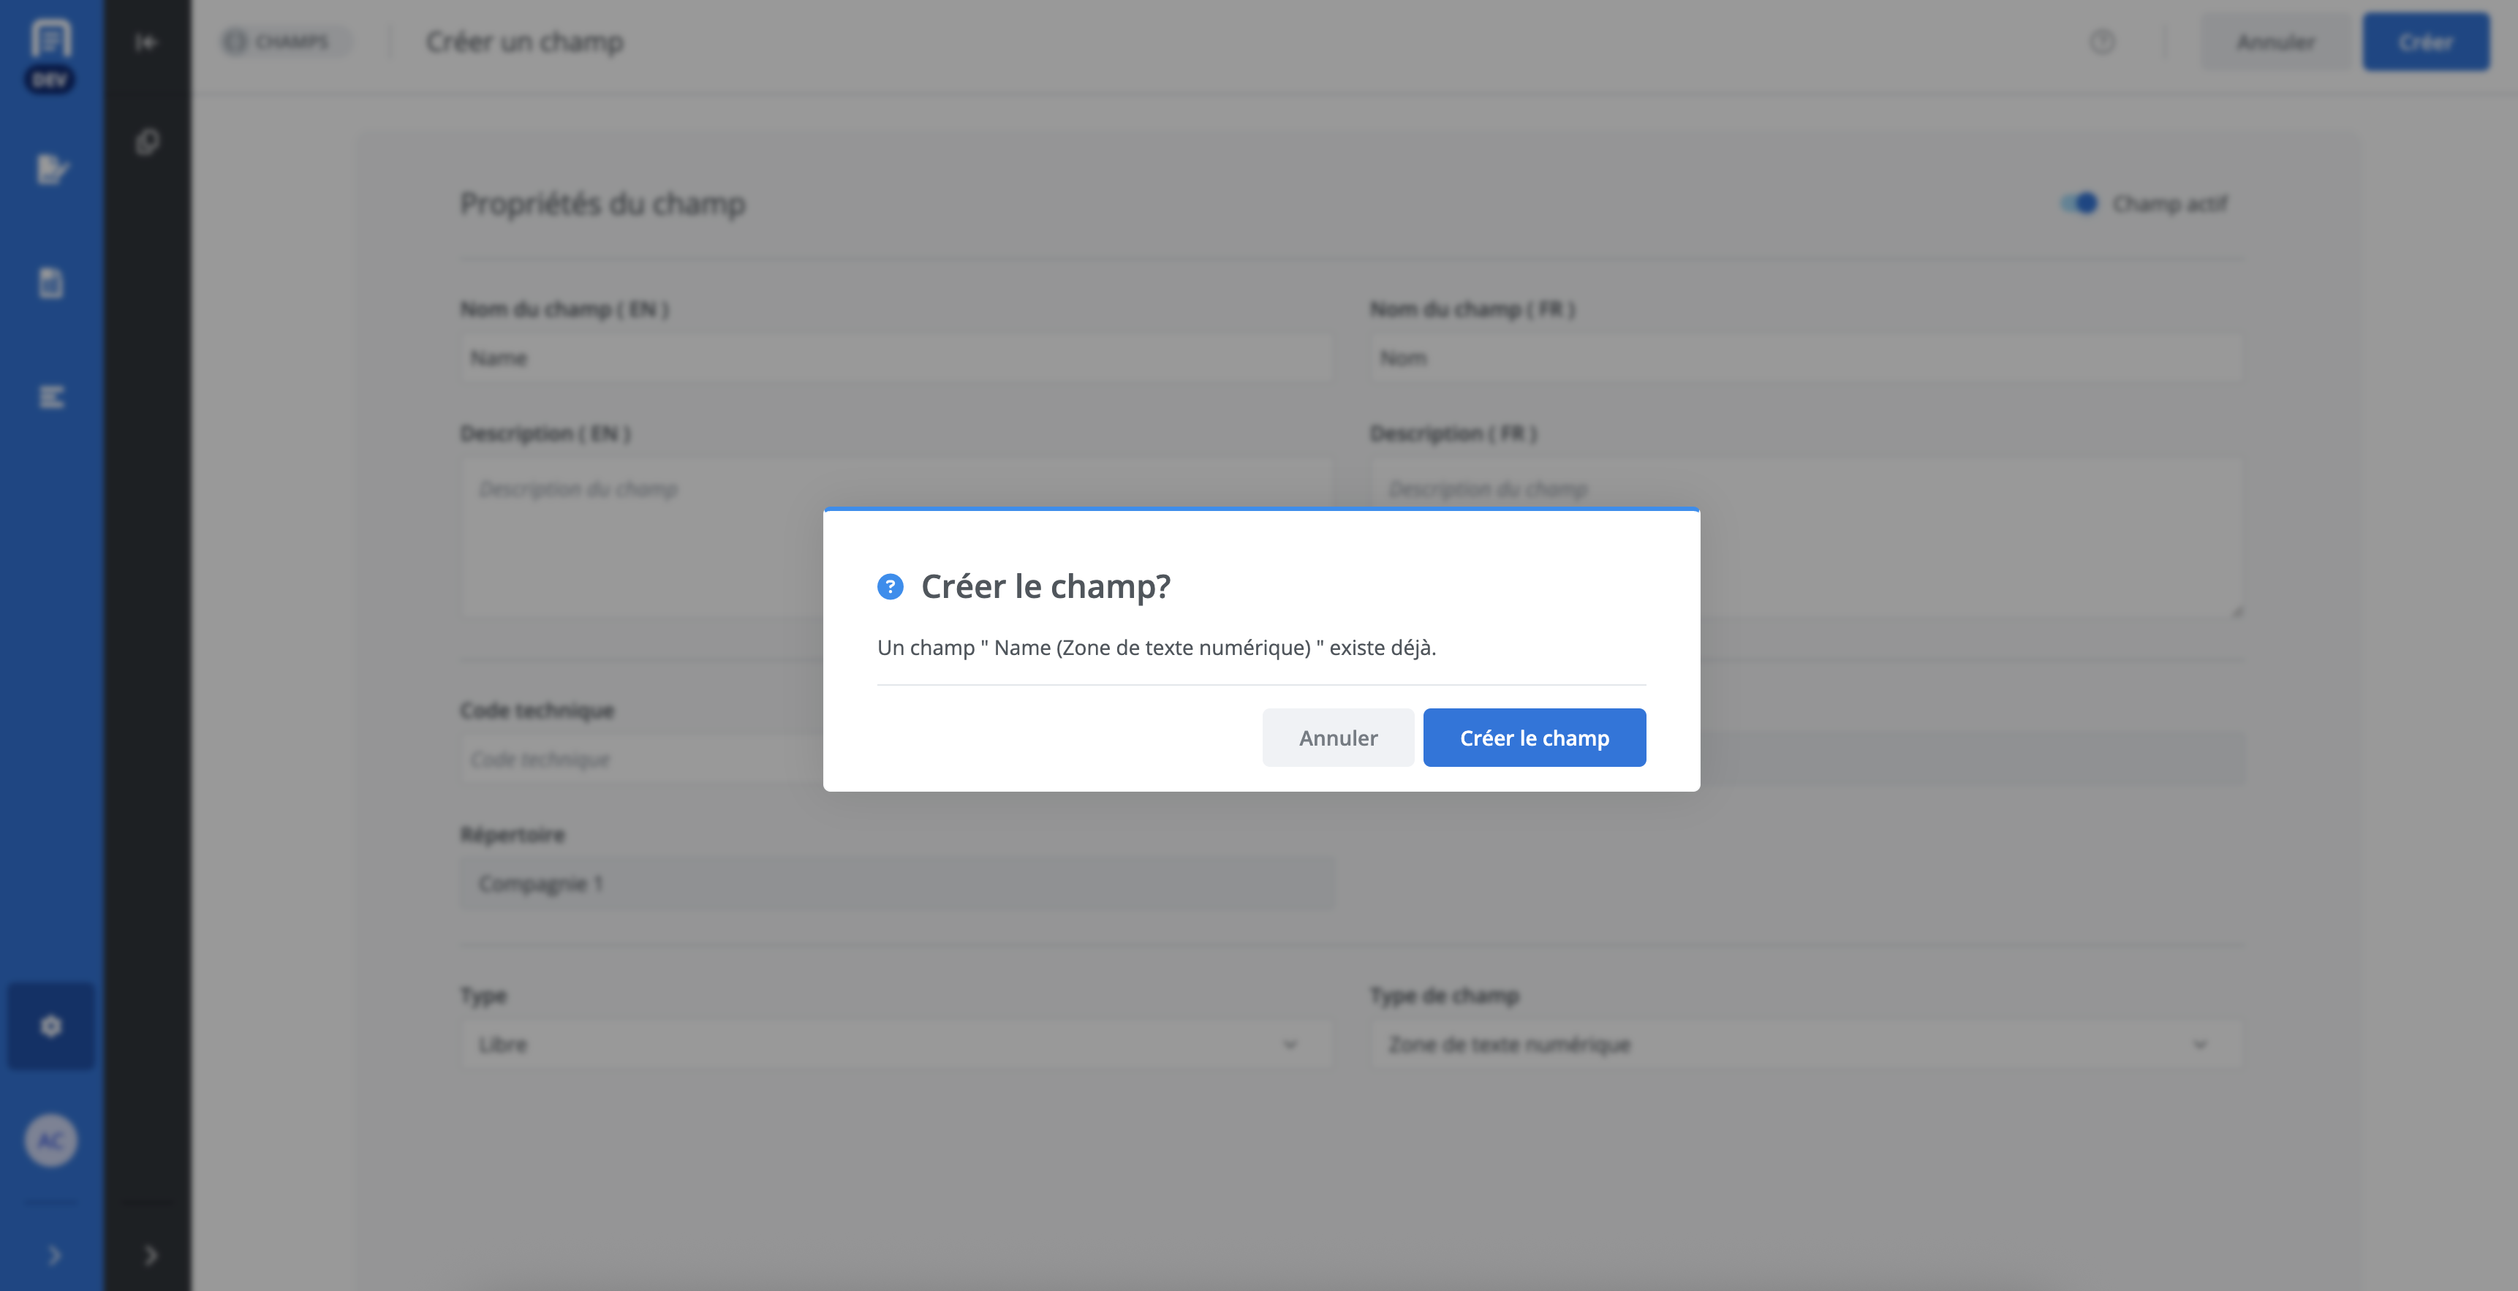Confirm with Créer le champ button

1534,738
